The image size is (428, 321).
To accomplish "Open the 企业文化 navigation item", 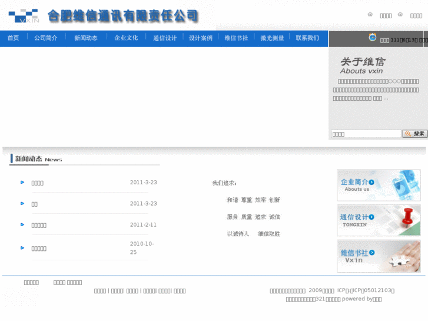I will (126, 38).
